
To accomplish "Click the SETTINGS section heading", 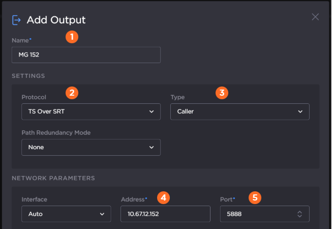I will tap(28, 76).
